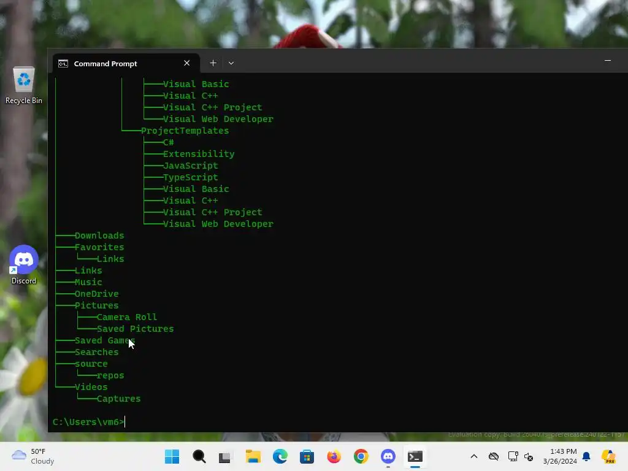
Task: Click the Camera Roll entry
Action: pyautogui.click(x=127, y=317)
